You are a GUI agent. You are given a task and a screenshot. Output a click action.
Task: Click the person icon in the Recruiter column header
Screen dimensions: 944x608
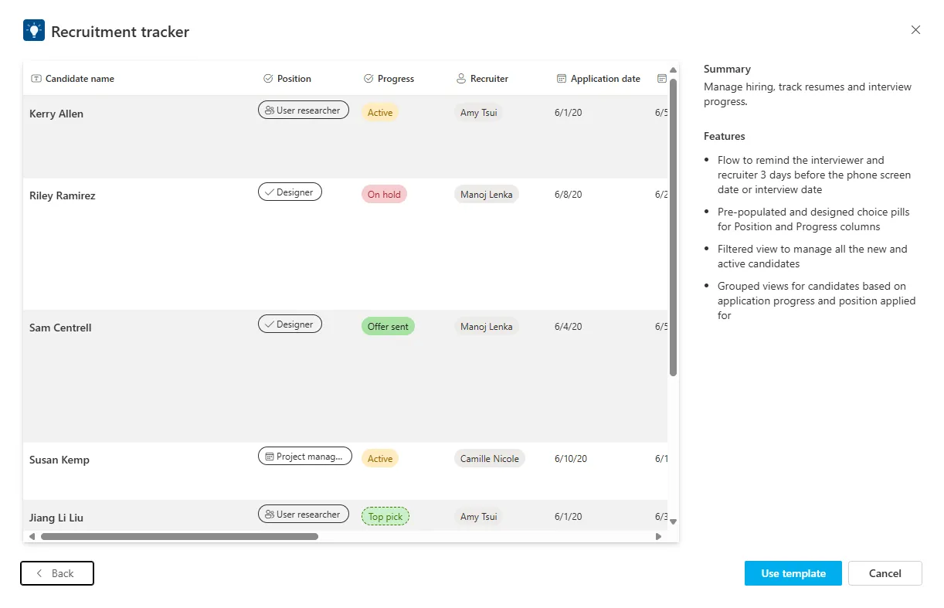pos(461,78)
